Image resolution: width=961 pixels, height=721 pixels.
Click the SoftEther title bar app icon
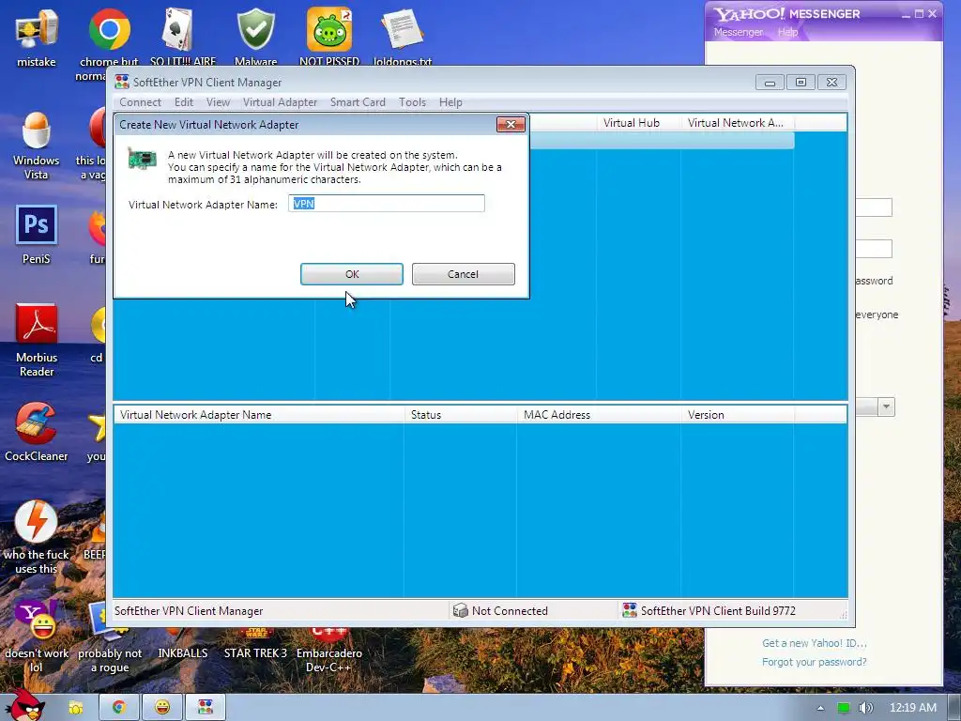pos(122,83)
